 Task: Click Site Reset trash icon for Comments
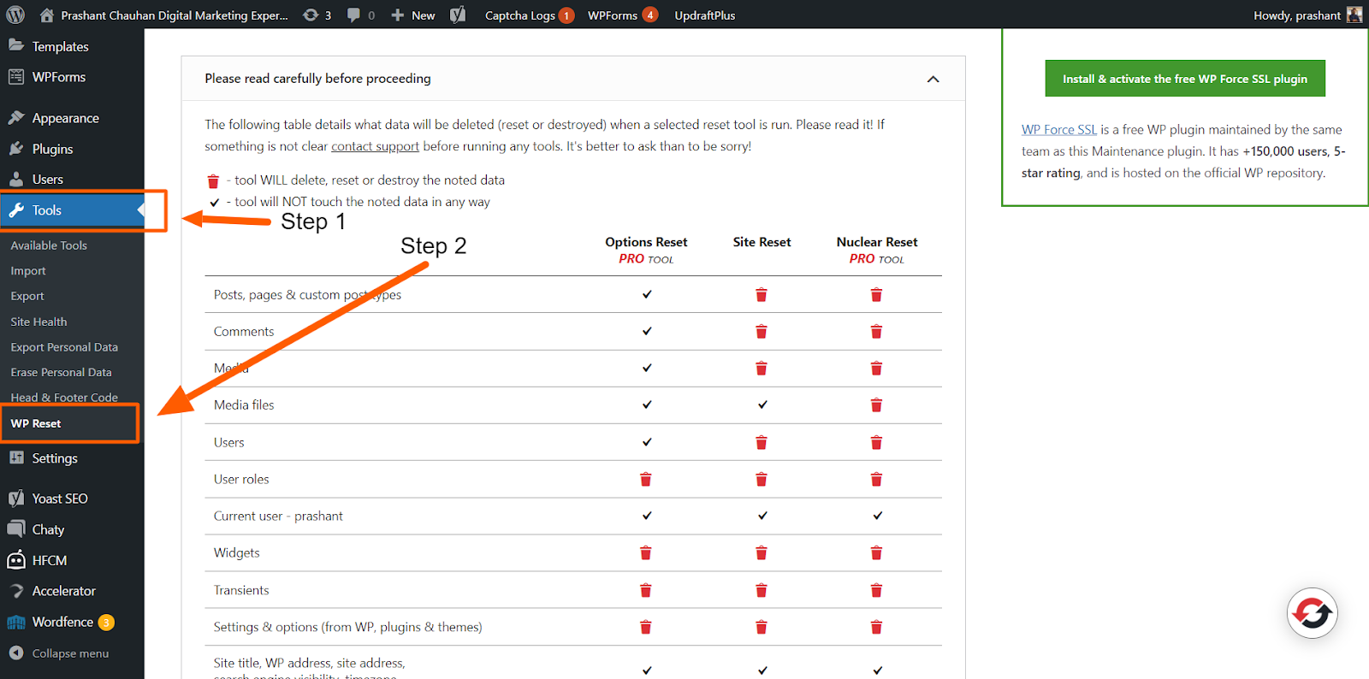pyautogui.click(x=762, y=332)
